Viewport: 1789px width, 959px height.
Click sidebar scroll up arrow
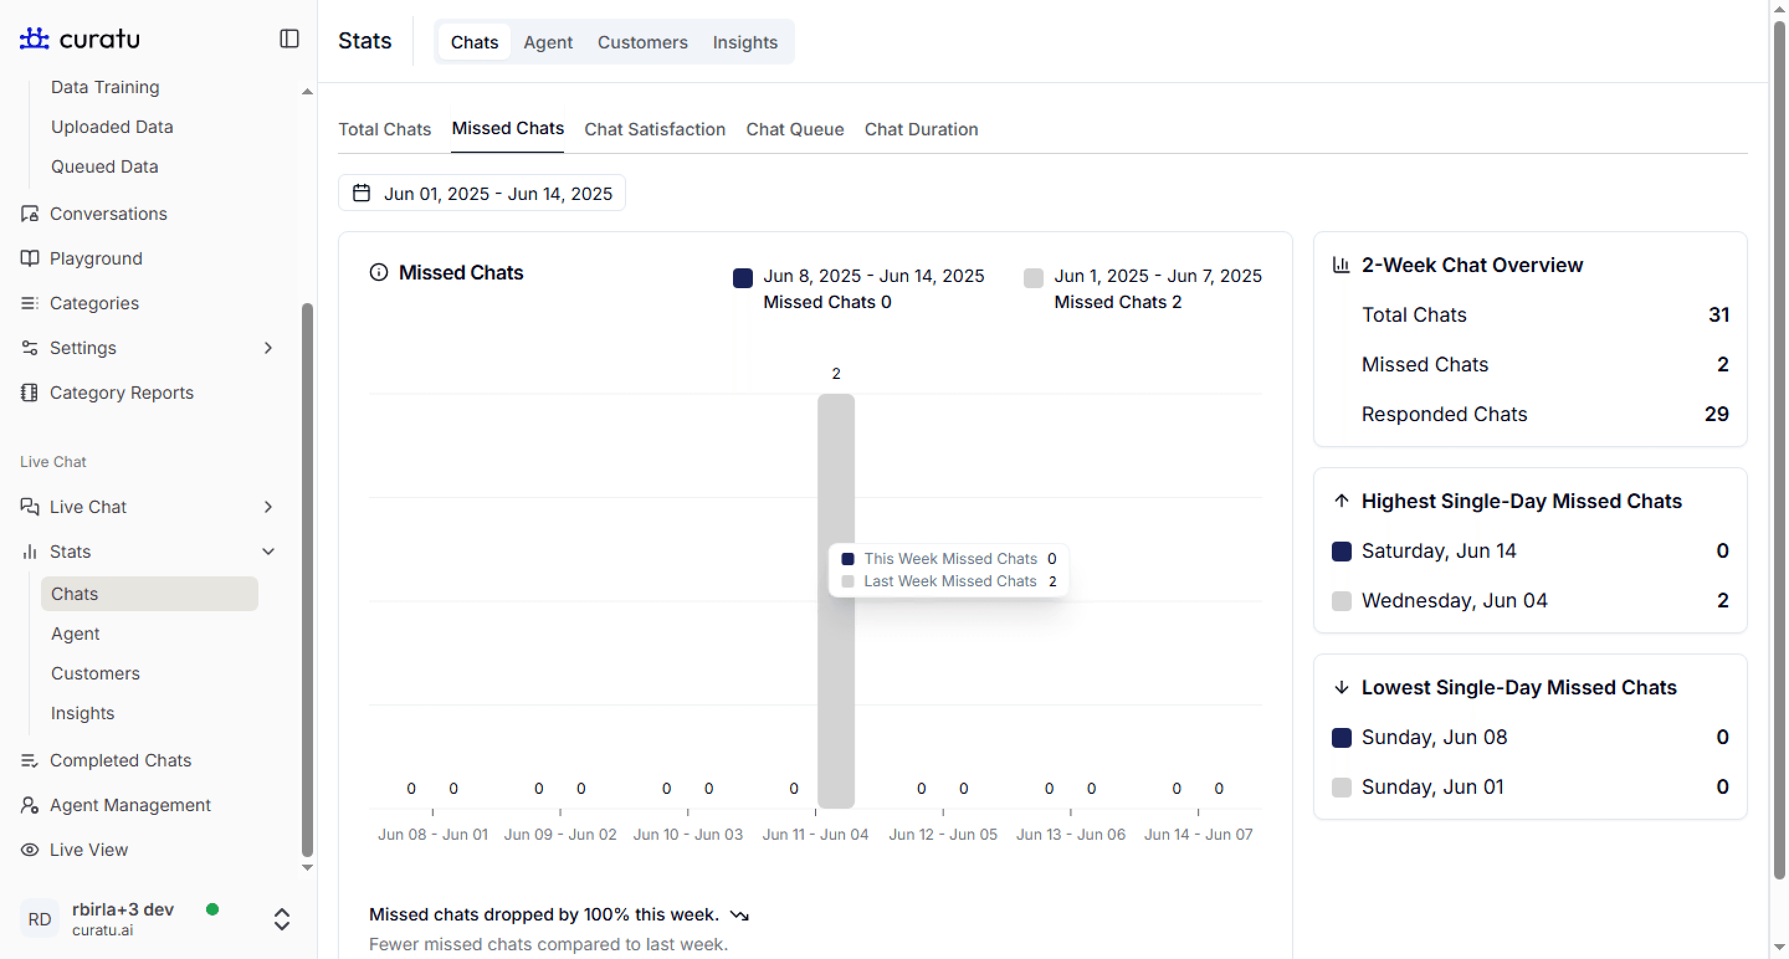pos(307,92)
